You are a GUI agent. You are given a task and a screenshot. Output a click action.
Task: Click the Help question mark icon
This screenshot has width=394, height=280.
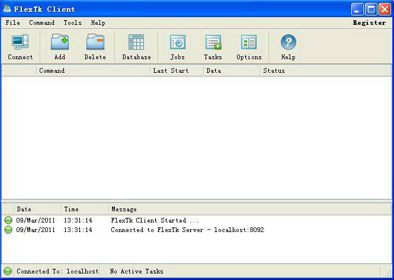click(x=288, y=42)
